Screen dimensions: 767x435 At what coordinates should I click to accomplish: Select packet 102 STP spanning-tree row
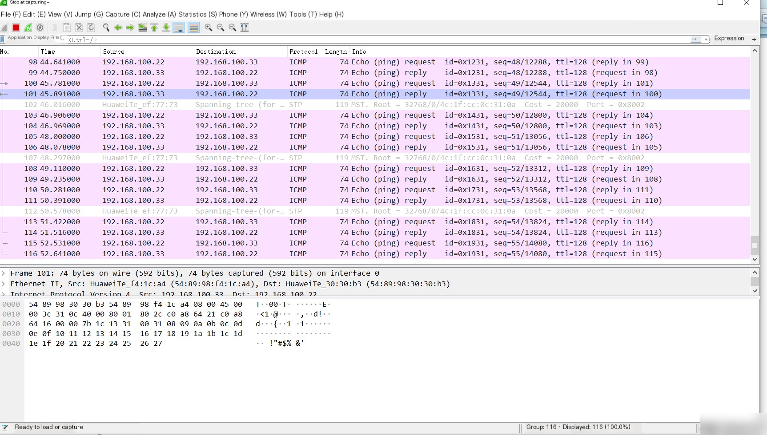tap(375, 104)
